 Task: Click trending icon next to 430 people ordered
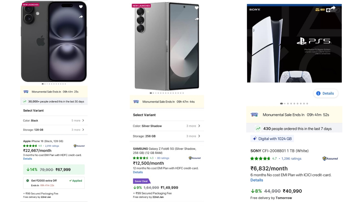[258, 128]
